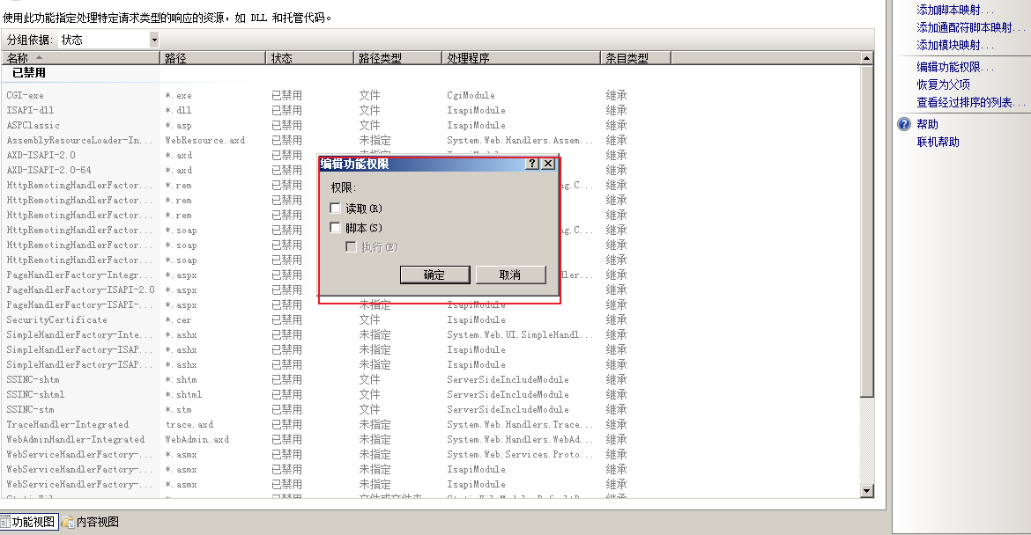Screen dimensions: 1031x535
Task: Click System.Web.Services.Proto... handler cell
Action: tap(519, 454)
